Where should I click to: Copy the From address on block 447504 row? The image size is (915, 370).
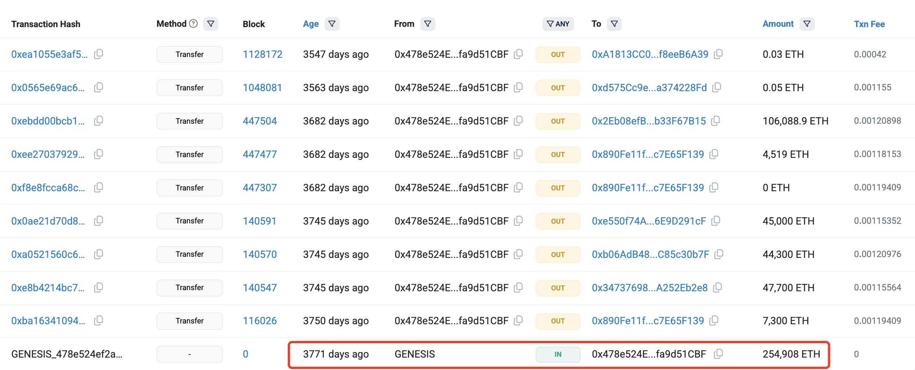tap(519, 121)
